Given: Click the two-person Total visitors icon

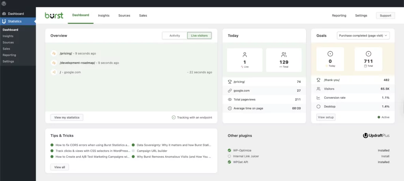Looking at the screenshot, I should [x=284, y=55].
